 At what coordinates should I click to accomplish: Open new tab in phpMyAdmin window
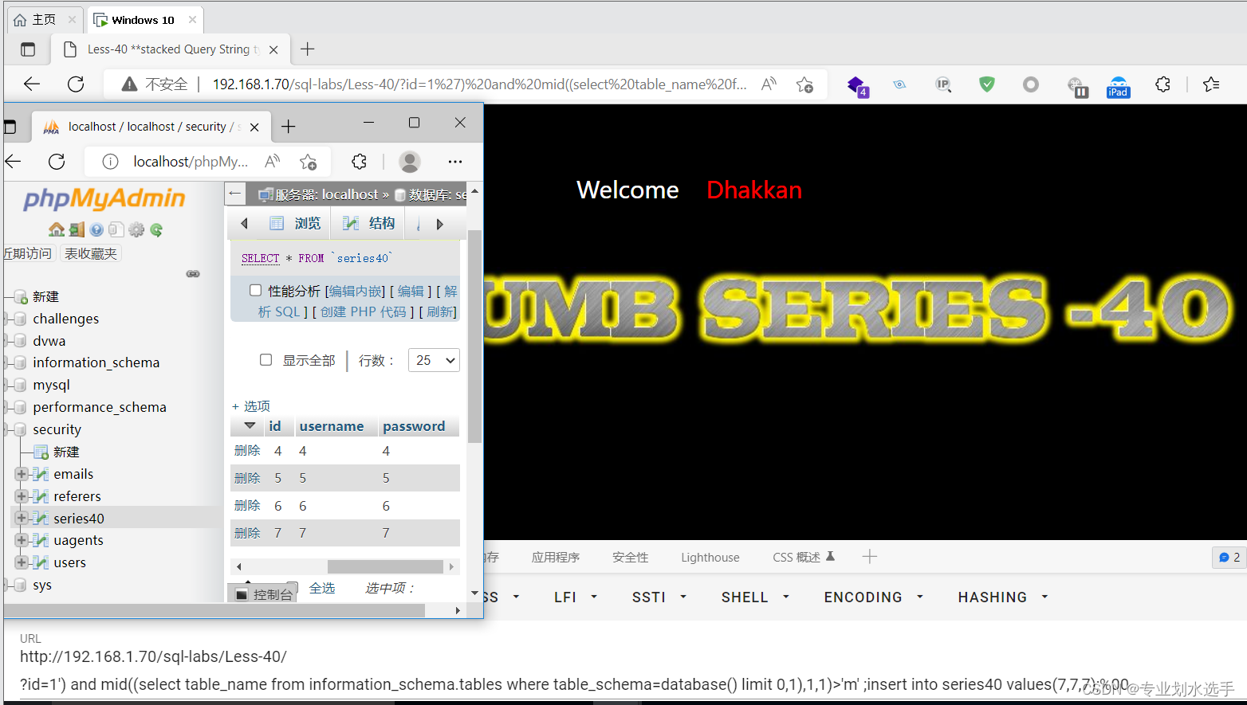(289, 127)
